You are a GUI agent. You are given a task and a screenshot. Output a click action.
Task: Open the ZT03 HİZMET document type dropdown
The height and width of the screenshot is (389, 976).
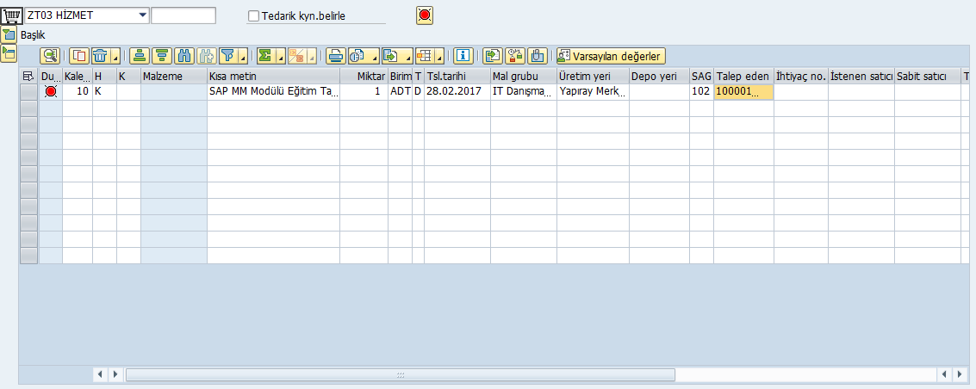(142, 15)
